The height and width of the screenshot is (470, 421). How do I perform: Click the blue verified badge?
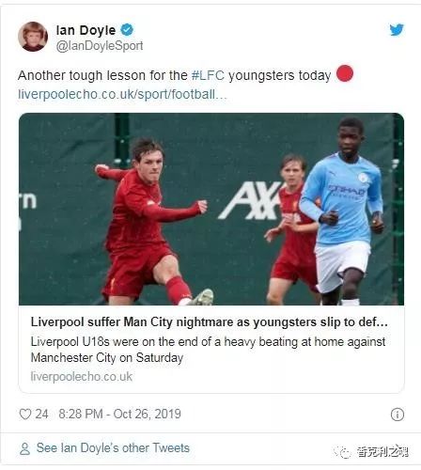coord(127,30)
